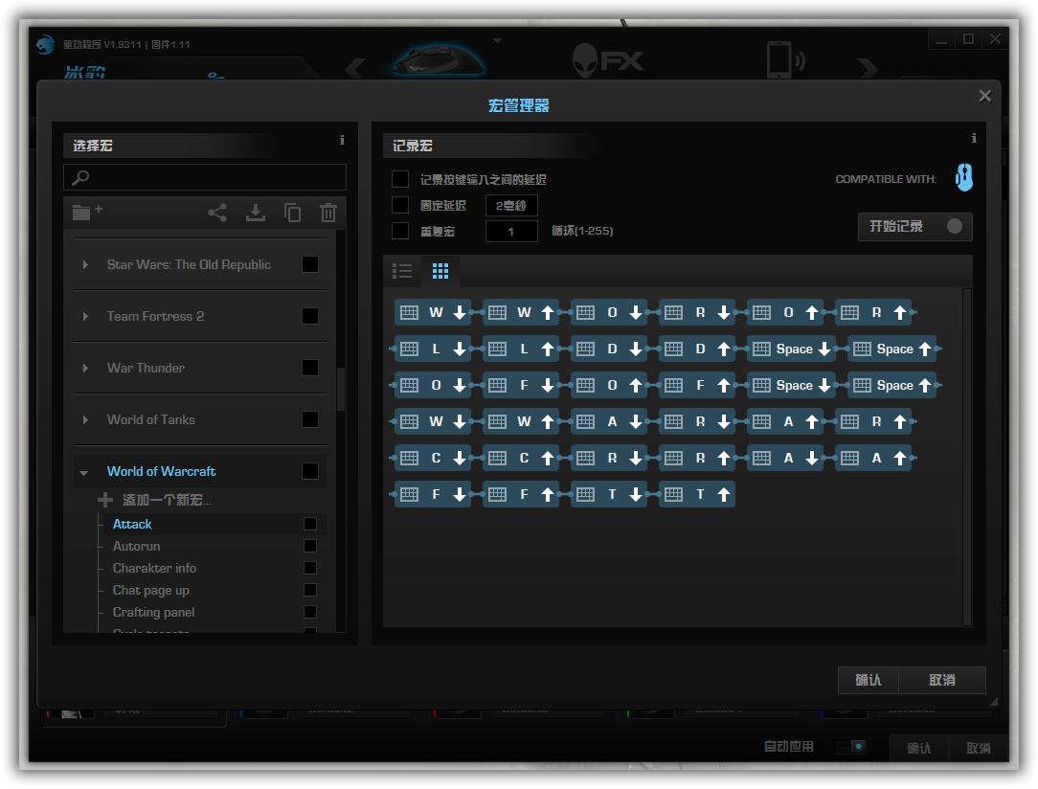This screenshot has height=789, width=1038.
Task: Toggle the auto-apply switch at bottom
Action: 850,747
